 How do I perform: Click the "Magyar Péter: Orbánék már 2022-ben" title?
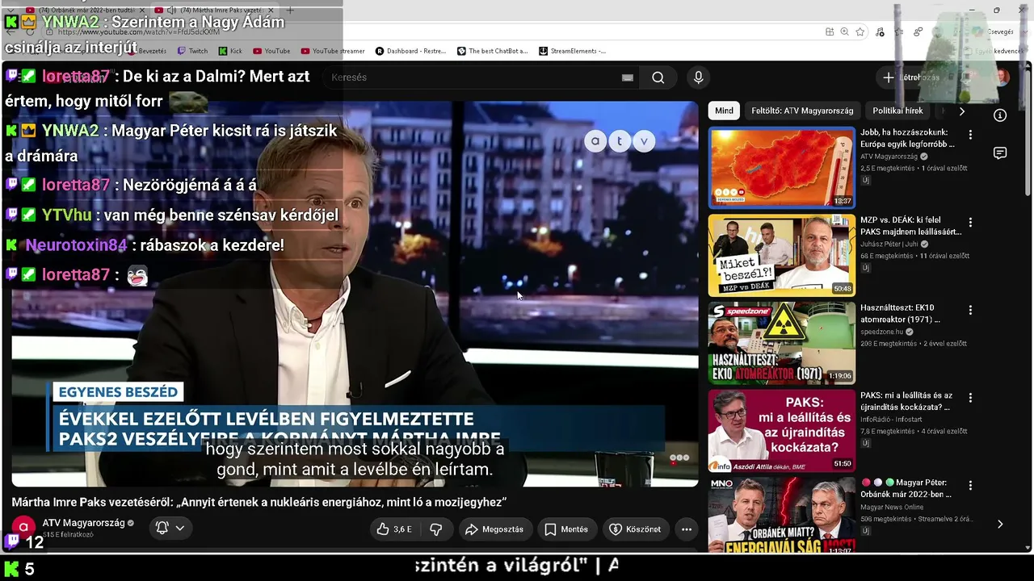906,489
